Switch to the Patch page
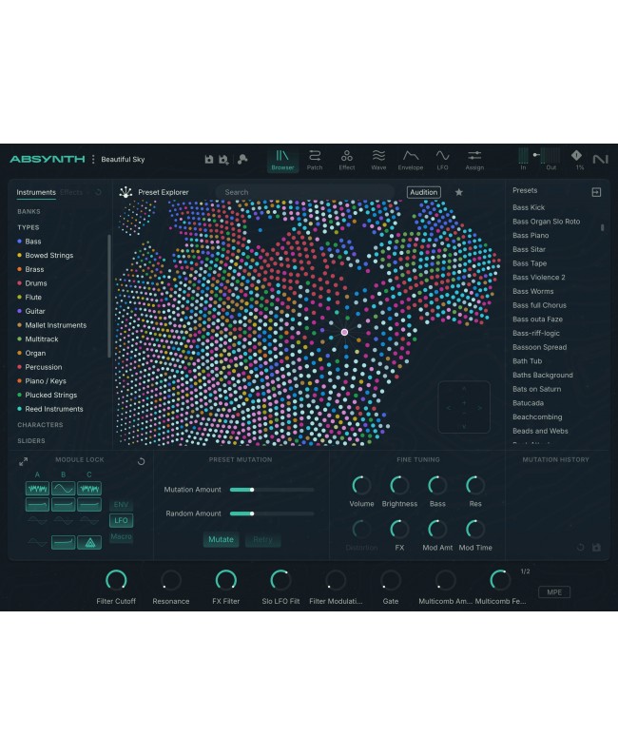Viewport: 618px width, 755px height. click(x=315, y=161)
